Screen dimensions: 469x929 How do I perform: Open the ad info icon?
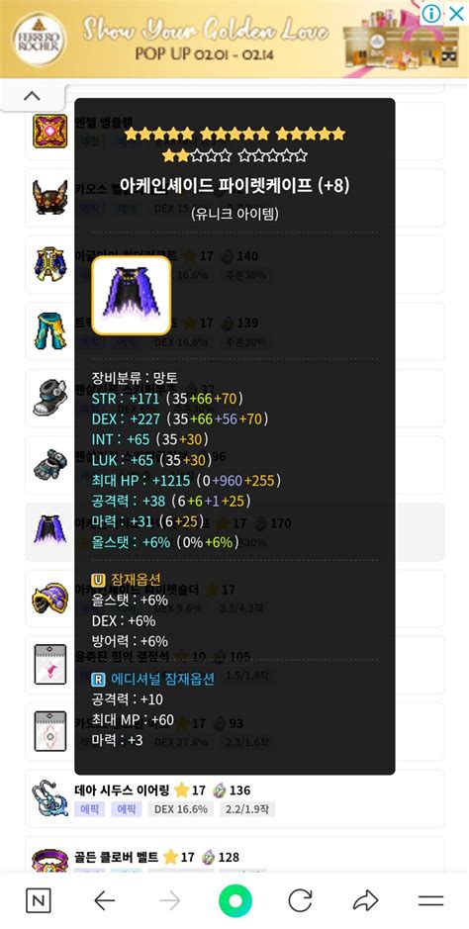(431, 13)
